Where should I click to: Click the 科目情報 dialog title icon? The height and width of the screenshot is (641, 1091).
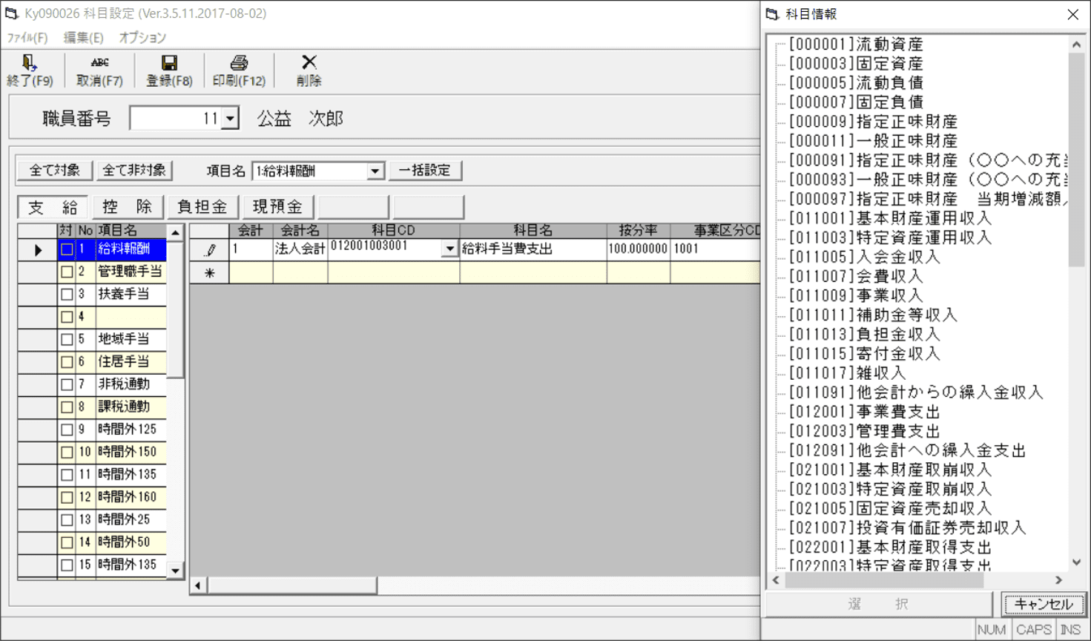point(772,14)
